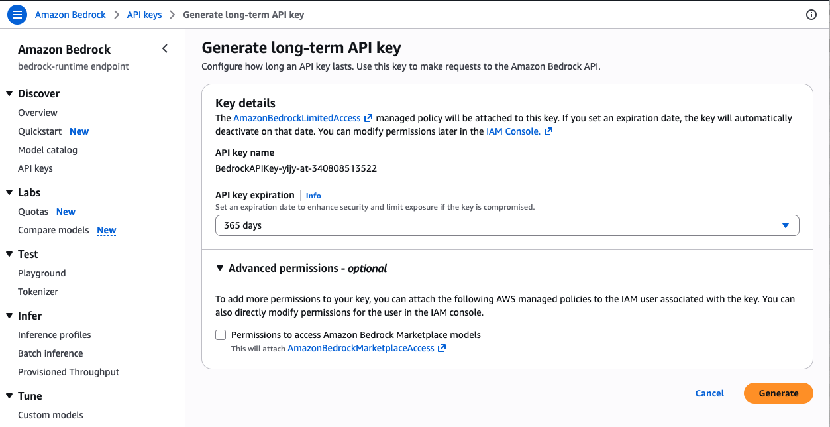830x427 pixels.
Task: Click New badge beside Quickstart
Action: coord(79,131)
